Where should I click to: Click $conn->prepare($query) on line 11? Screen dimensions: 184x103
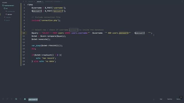coord(53,36)
